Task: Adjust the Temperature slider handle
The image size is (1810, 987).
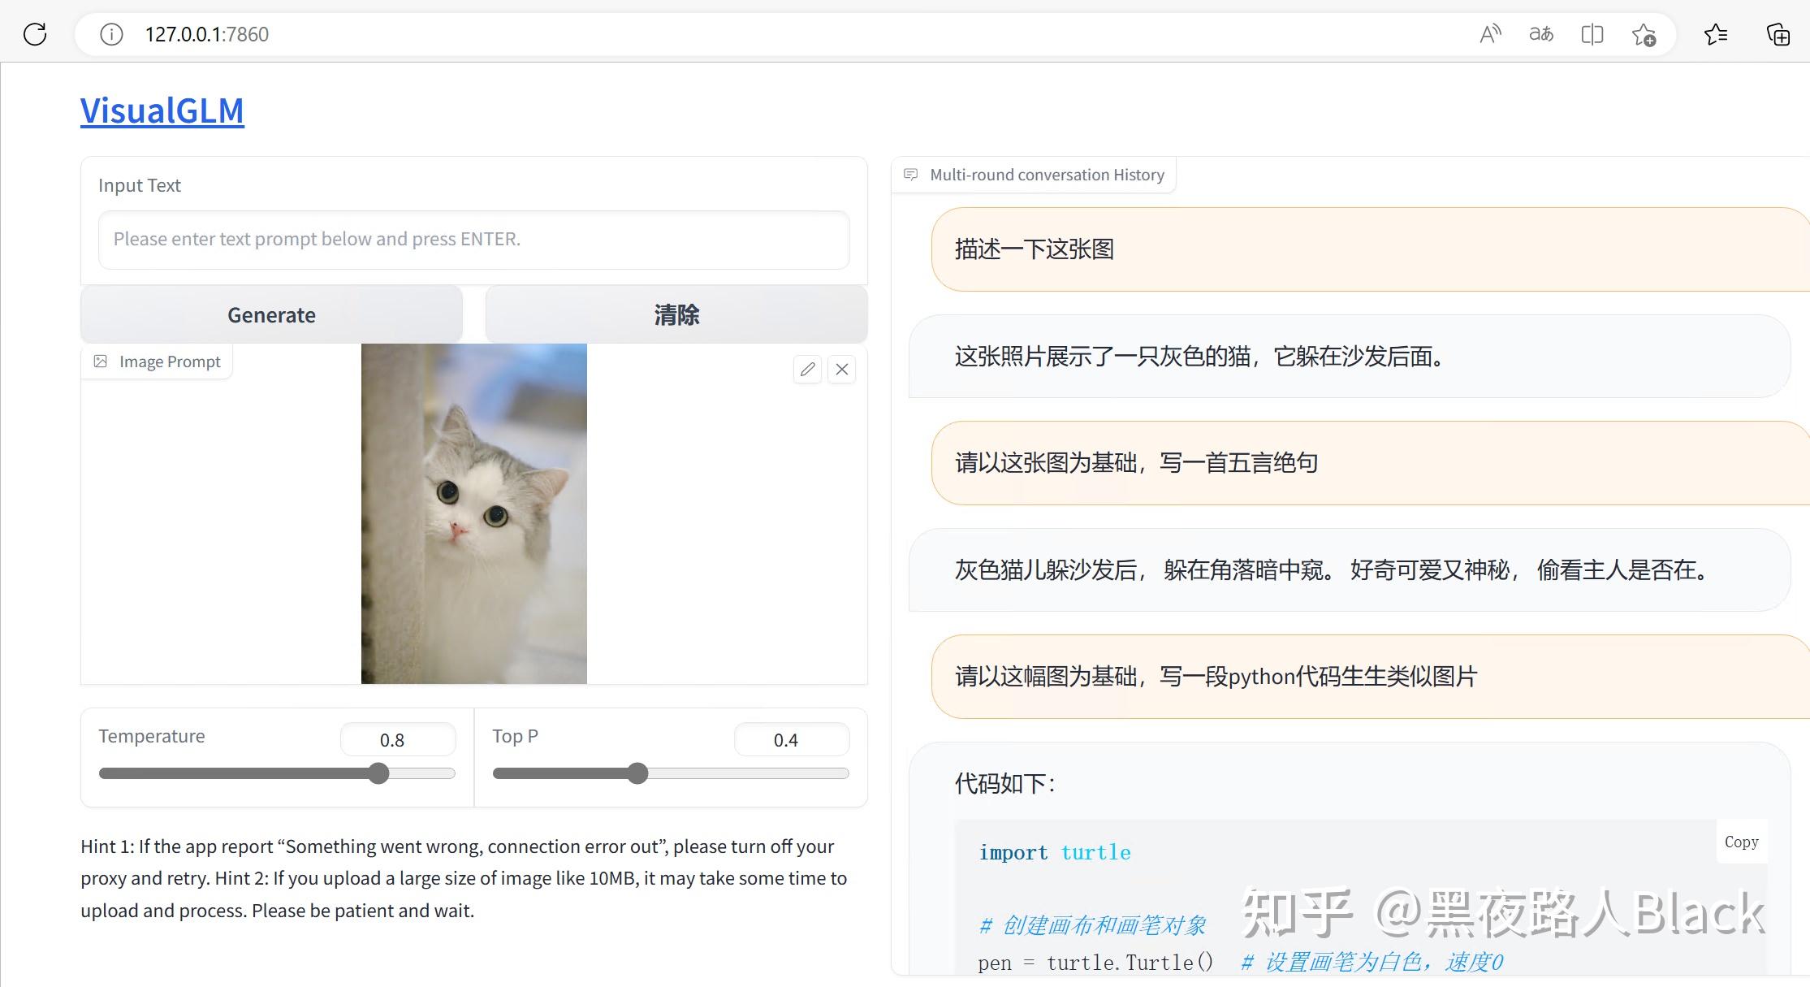Action: pyautogui.click(x=378, y=773)
